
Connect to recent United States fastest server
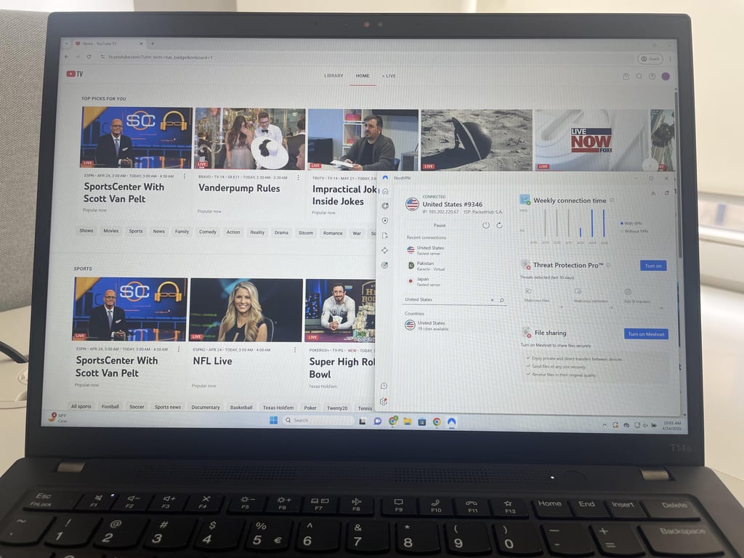coord(426,250)
